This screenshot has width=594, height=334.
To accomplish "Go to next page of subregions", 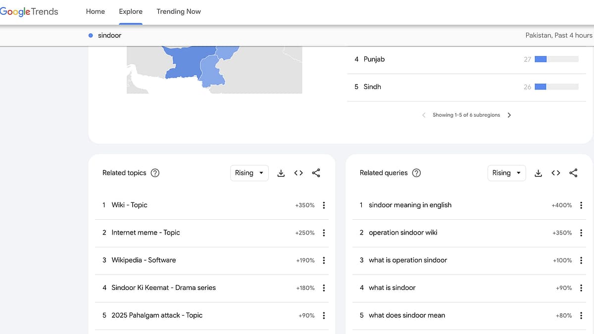I will tap(509, 115).
